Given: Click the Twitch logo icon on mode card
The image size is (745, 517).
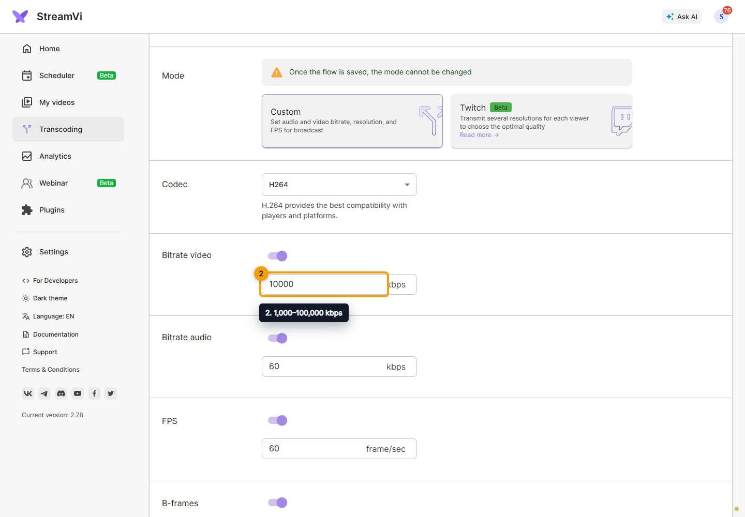Looking at the screenshot, I should [621, 120].
